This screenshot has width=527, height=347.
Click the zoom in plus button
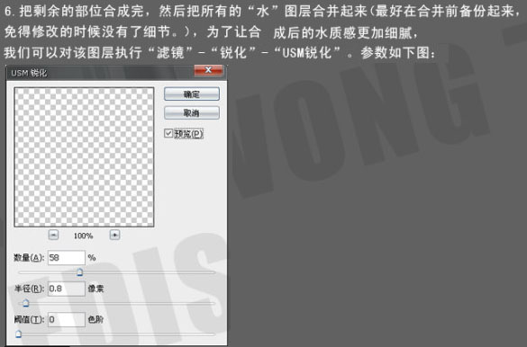114,235
